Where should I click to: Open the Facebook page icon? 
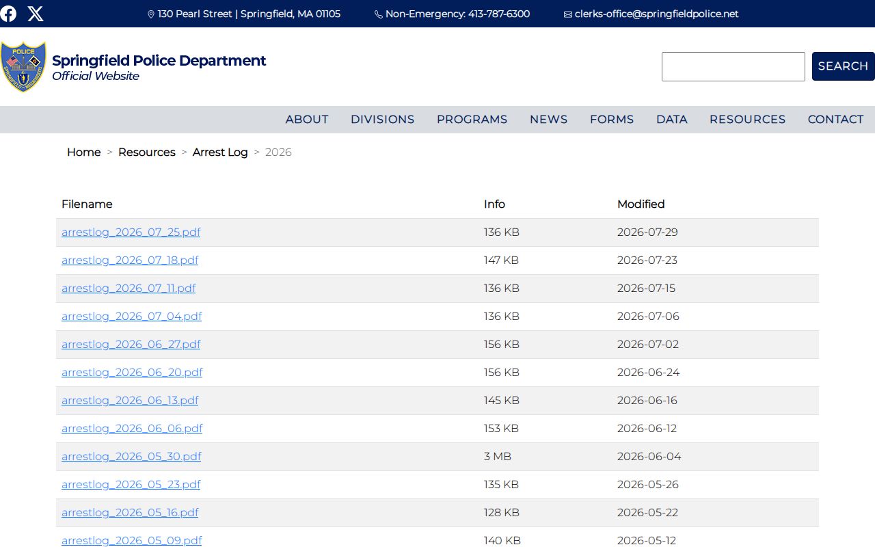pyautogui.click(x=8, y=14)
